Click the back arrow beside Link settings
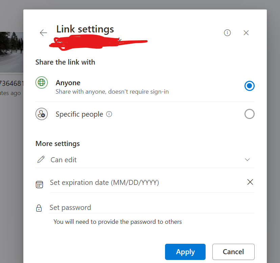This screenshot has height=263, width=280. click(43, 33)
